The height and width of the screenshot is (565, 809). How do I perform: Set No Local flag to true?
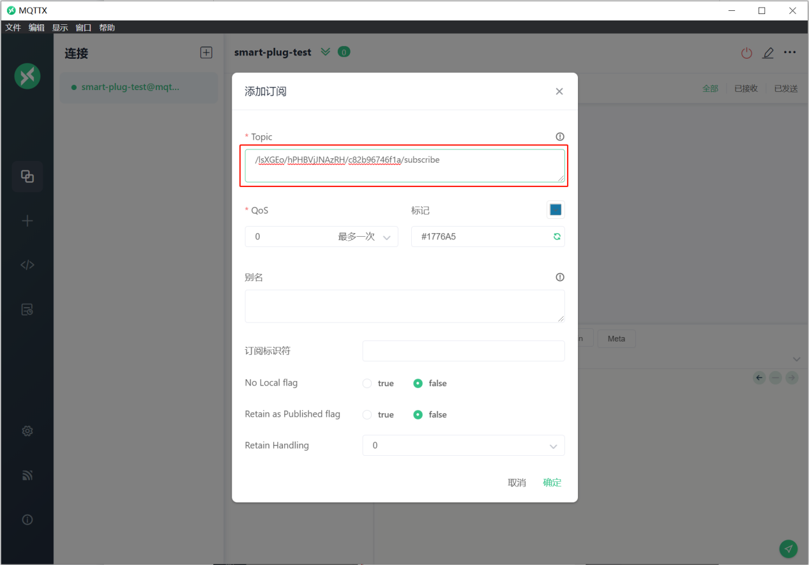coord(367,384)
